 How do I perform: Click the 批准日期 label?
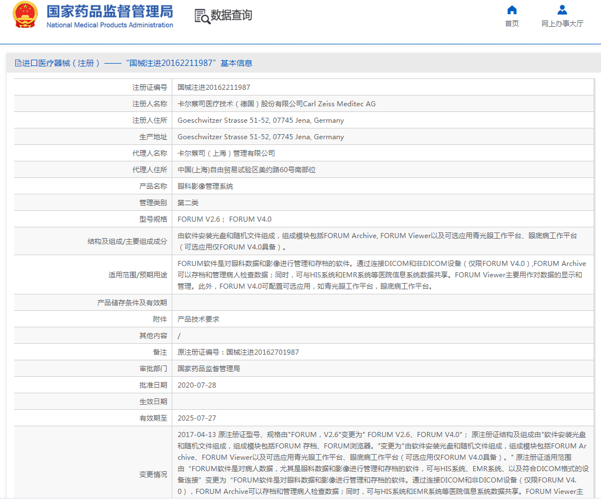(x=153, y=385)
